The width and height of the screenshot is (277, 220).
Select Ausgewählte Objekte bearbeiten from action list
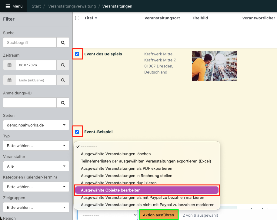tap(147, 190)
